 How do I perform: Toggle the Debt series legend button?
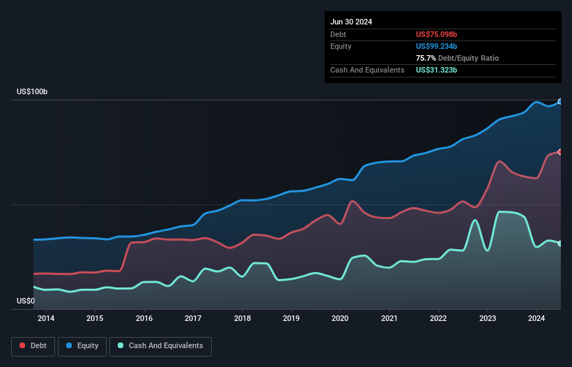pyautogui.click(x=33, y=346)
